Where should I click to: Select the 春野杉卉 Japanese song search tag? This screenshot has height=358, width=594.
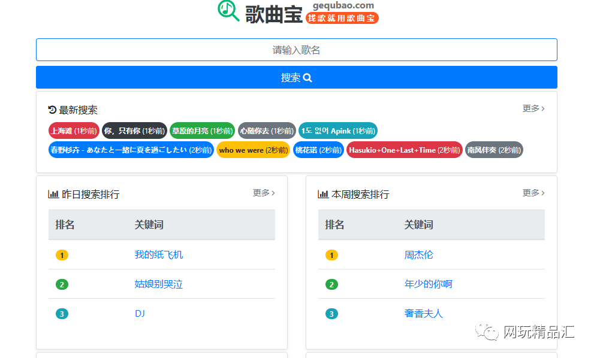(x=131, y=150)
